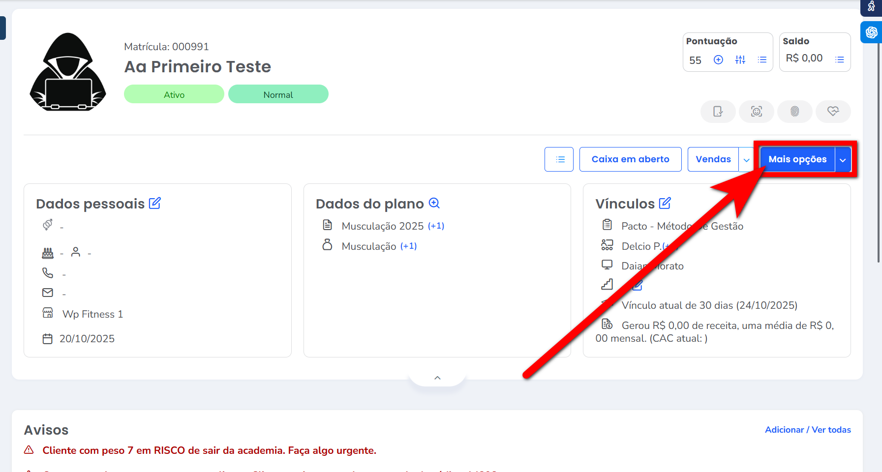Viewport: 882px width, 472px height.
Task: Click the add points plus icon
Action: (x=718, y=60)
